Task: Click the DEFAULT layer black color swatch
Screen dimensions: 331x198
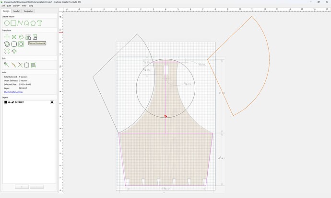Action: (x=6, y=102)
